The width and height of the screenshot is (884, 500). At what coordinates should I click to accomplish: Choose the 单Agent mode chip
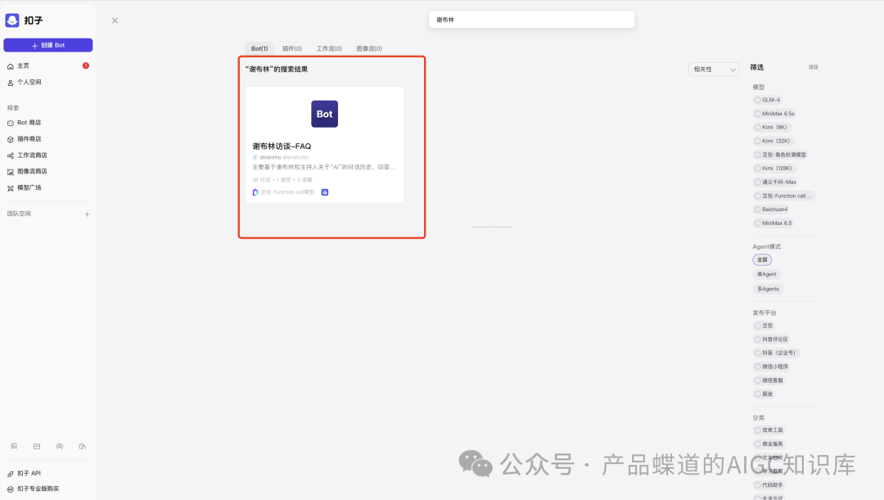coord(767,274)
